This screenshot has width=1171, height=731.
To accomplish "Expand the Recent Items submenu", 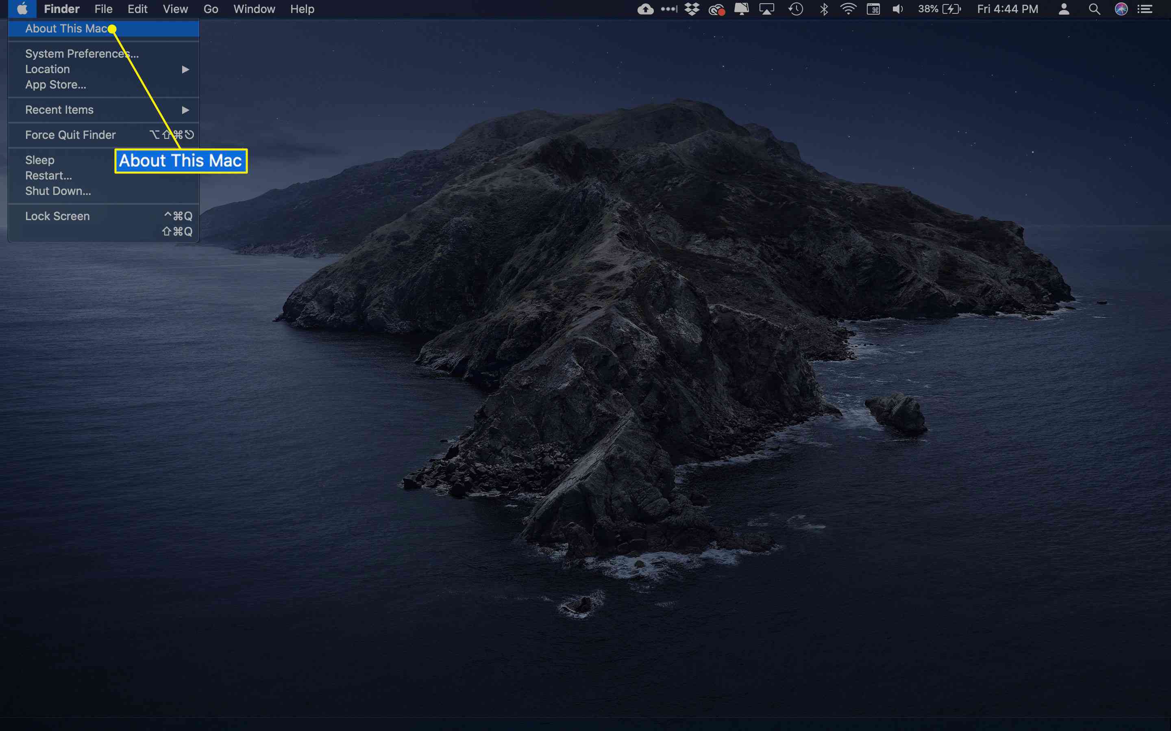I will tap(104, 110).
